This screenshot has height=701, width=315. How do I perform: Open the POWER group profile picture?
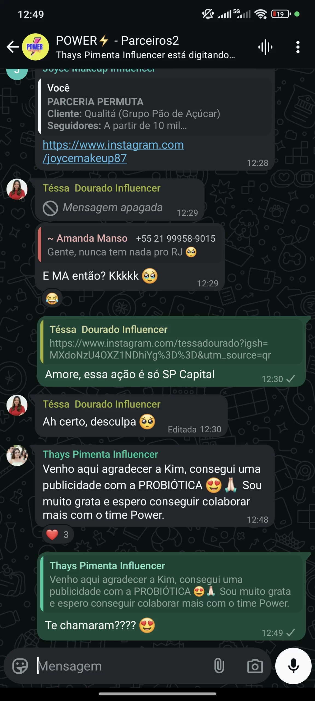pyautogui.click(x=36, y=47)
